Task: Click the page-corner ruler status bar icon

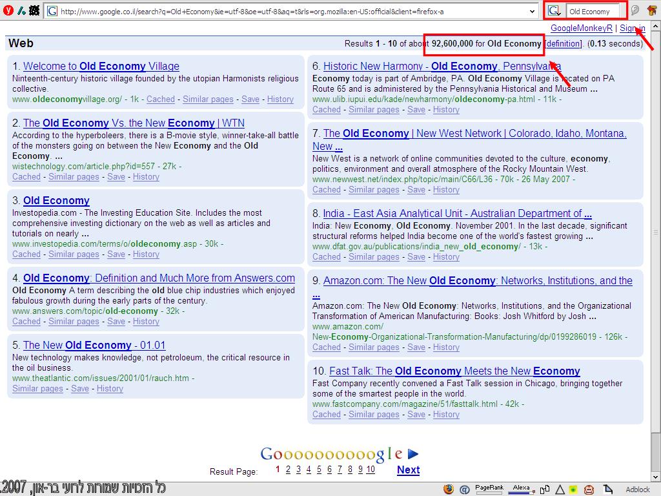Action: tap(607, 490)
